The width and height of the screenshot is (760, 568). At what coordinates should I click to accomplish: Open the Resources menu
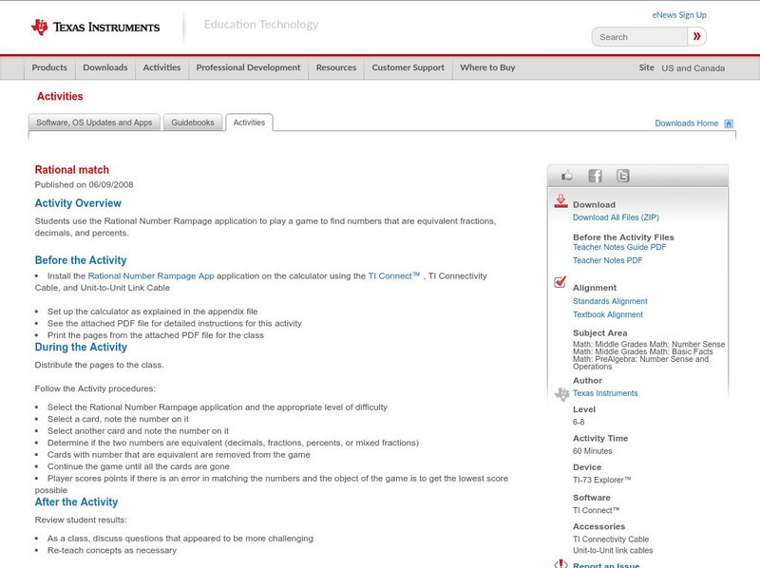pos(336,67)
